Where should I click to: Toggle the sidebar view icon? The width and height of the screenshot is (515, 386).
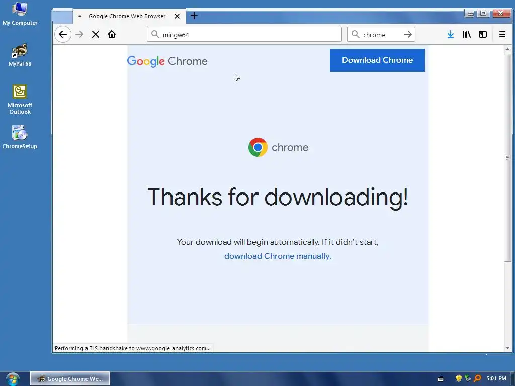[x=483, y=35]
